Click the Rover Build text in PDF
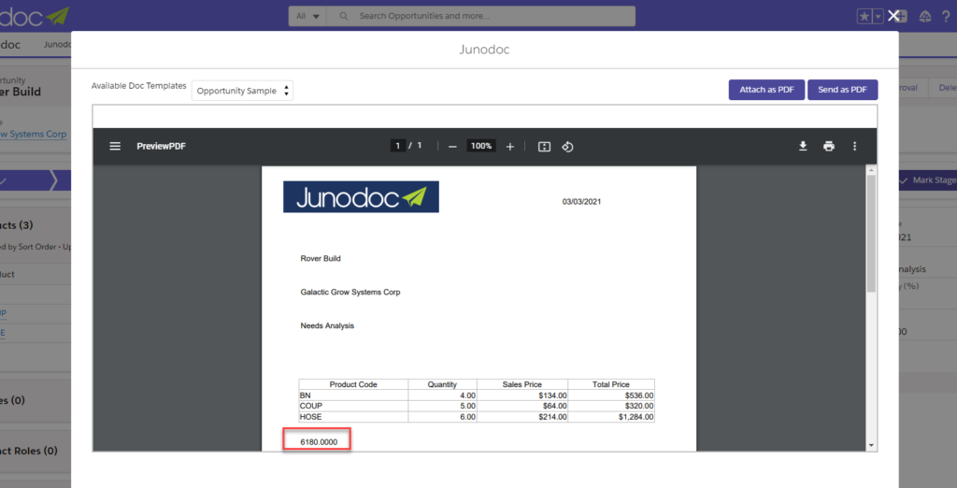The width and height of the screenshot is (957, 488). point(321,258)
